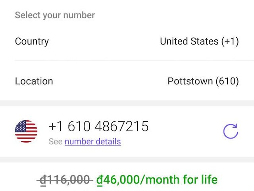Open the number details link
Image resolution: width=254 pixels, height=191 pixels.
point(93,142)
